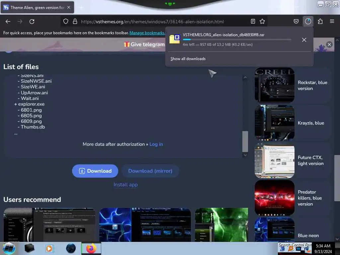Screen dimensions: 340x255
Task: Open the tracking protection shield icon
Action: [66, 21]
